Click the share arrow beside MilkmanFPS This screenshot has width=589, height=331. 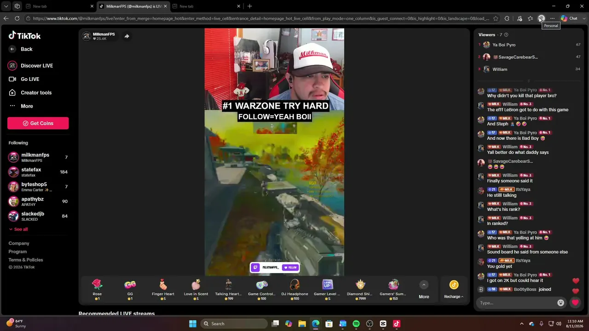coord(127,36)
